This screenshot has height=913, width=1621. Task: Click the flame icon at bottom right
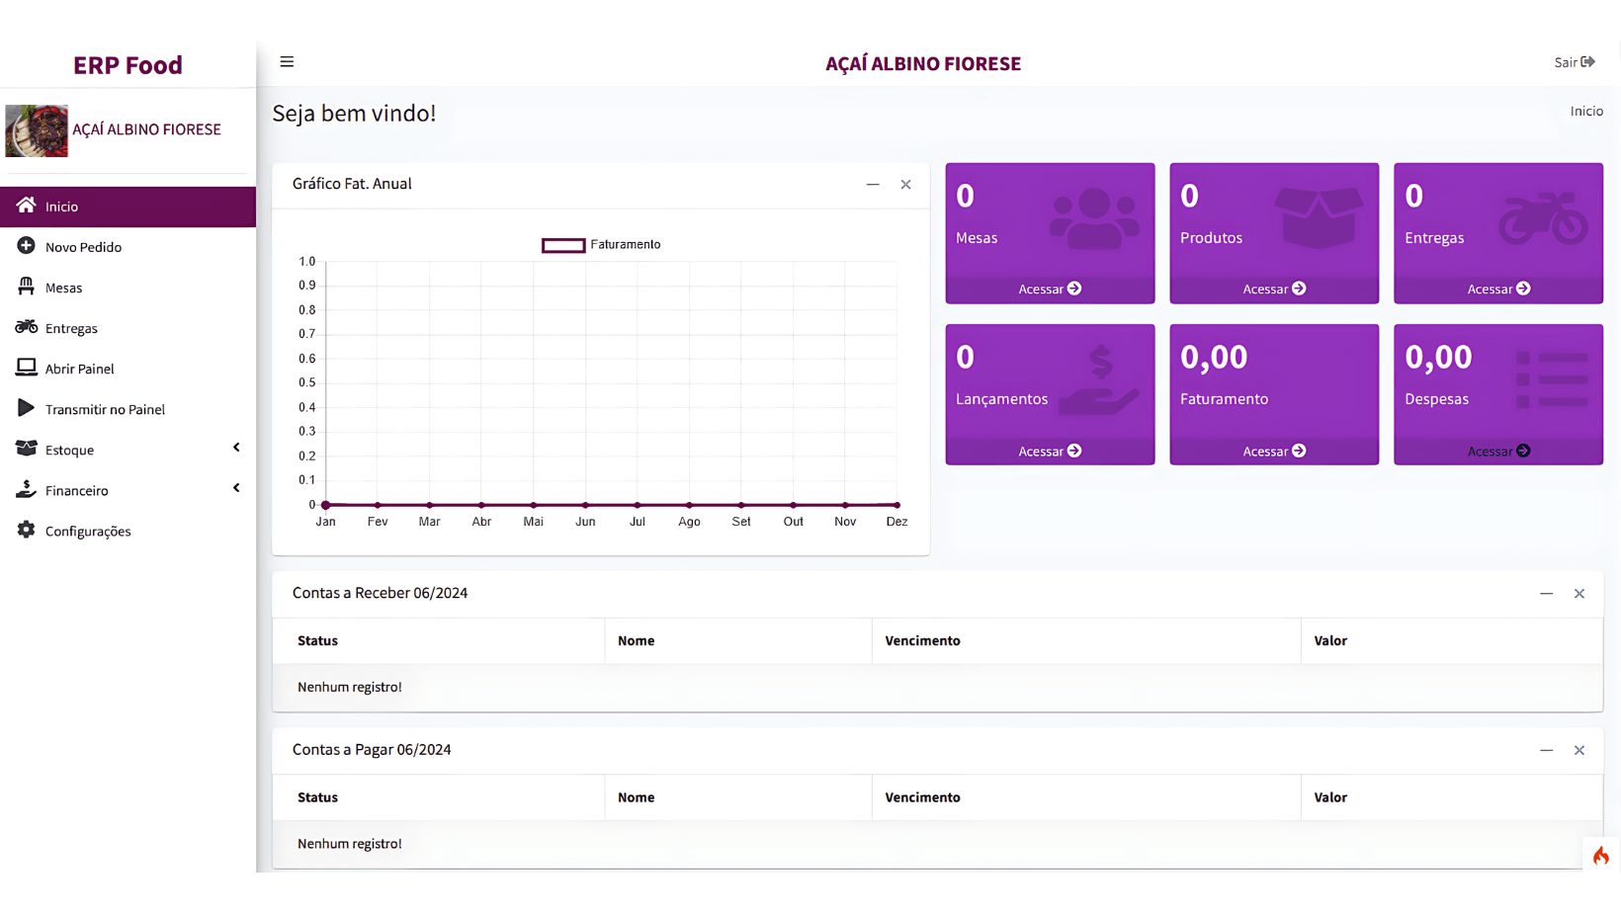coord(1600,856)
